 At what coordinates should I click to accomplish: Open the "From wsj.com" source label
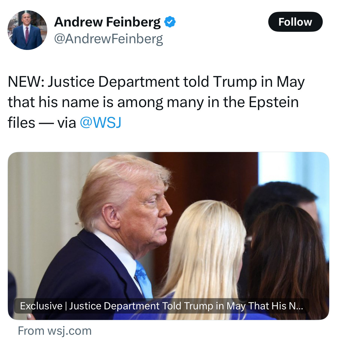(55, 331)
